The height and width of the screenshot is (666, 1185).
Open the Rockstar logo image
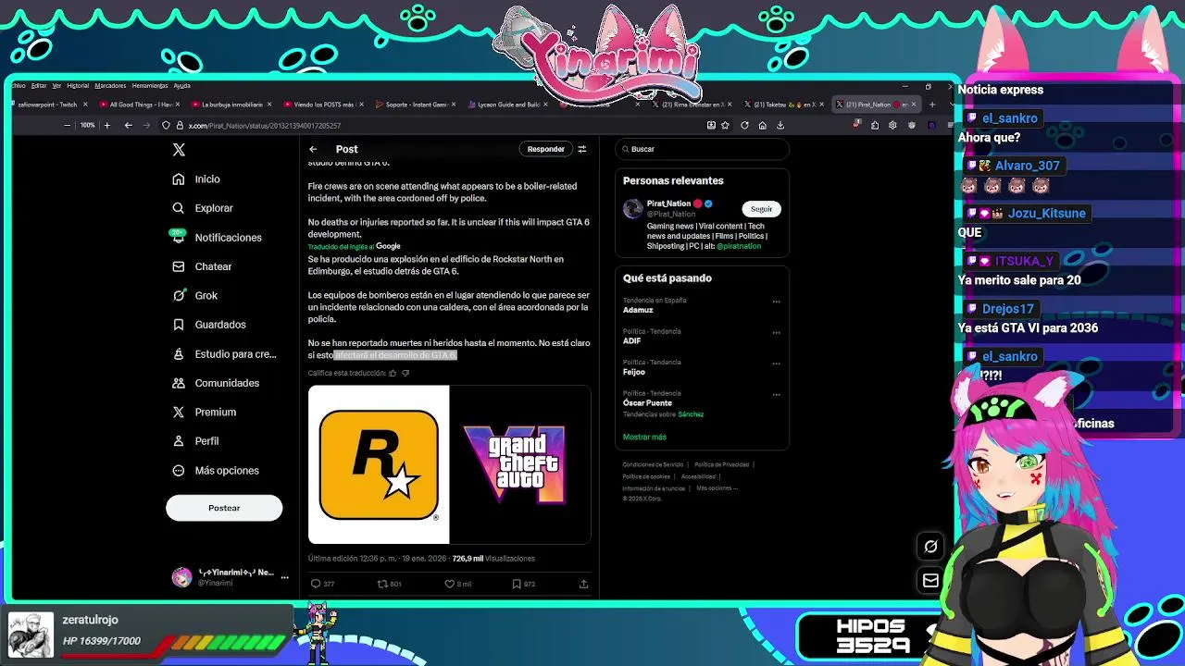click(x=379, y=464)
